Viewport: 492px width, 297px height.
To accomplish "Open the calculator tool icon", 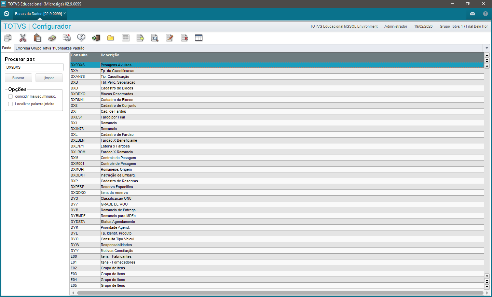I will [x=52, y=38].
